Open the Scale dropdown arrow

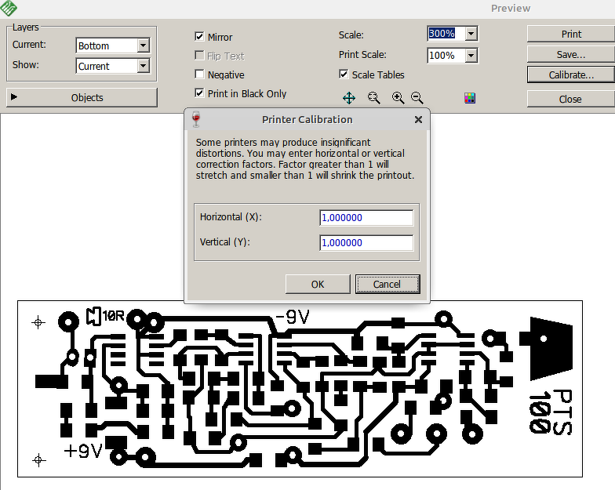pos(471,34)
